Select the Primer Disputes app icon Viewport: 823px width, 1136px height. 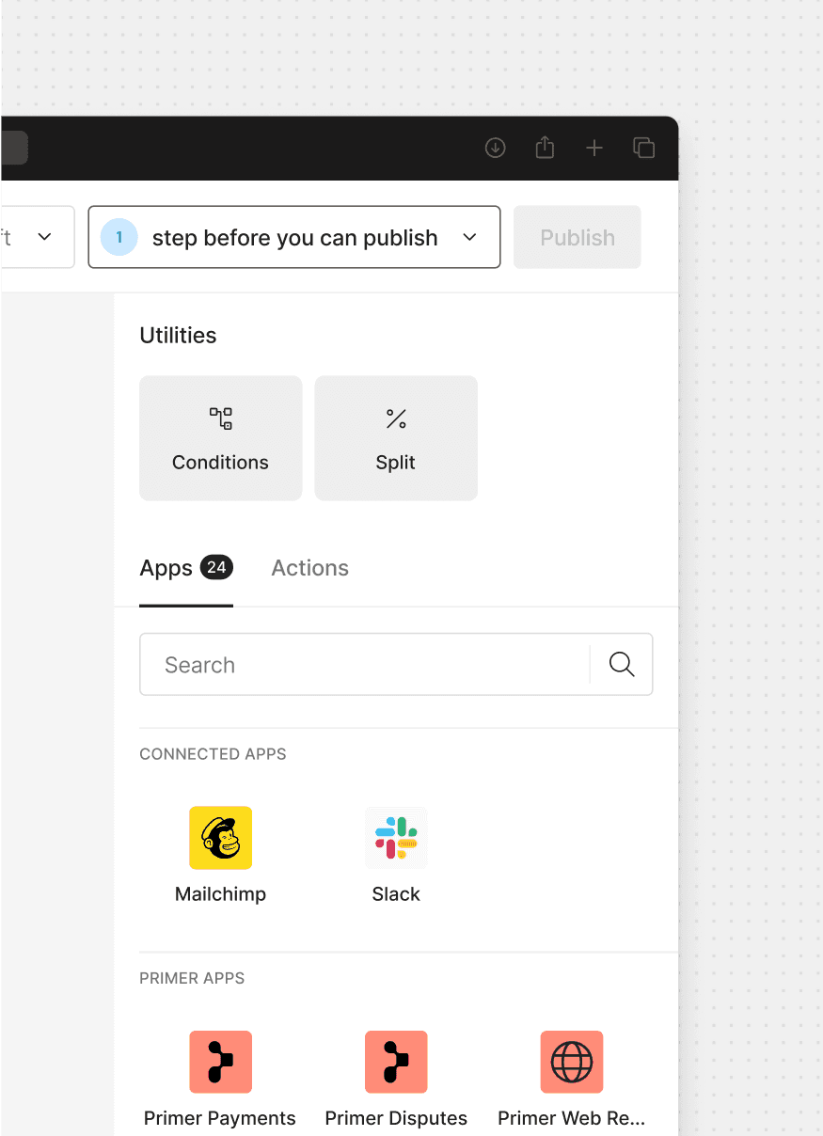tap(396, 1062)
